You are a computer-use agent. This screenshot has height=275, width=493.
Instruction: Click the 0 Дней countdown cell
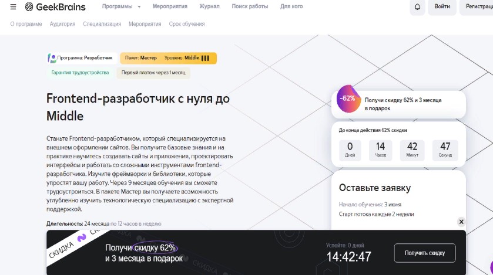coord(350,150)
